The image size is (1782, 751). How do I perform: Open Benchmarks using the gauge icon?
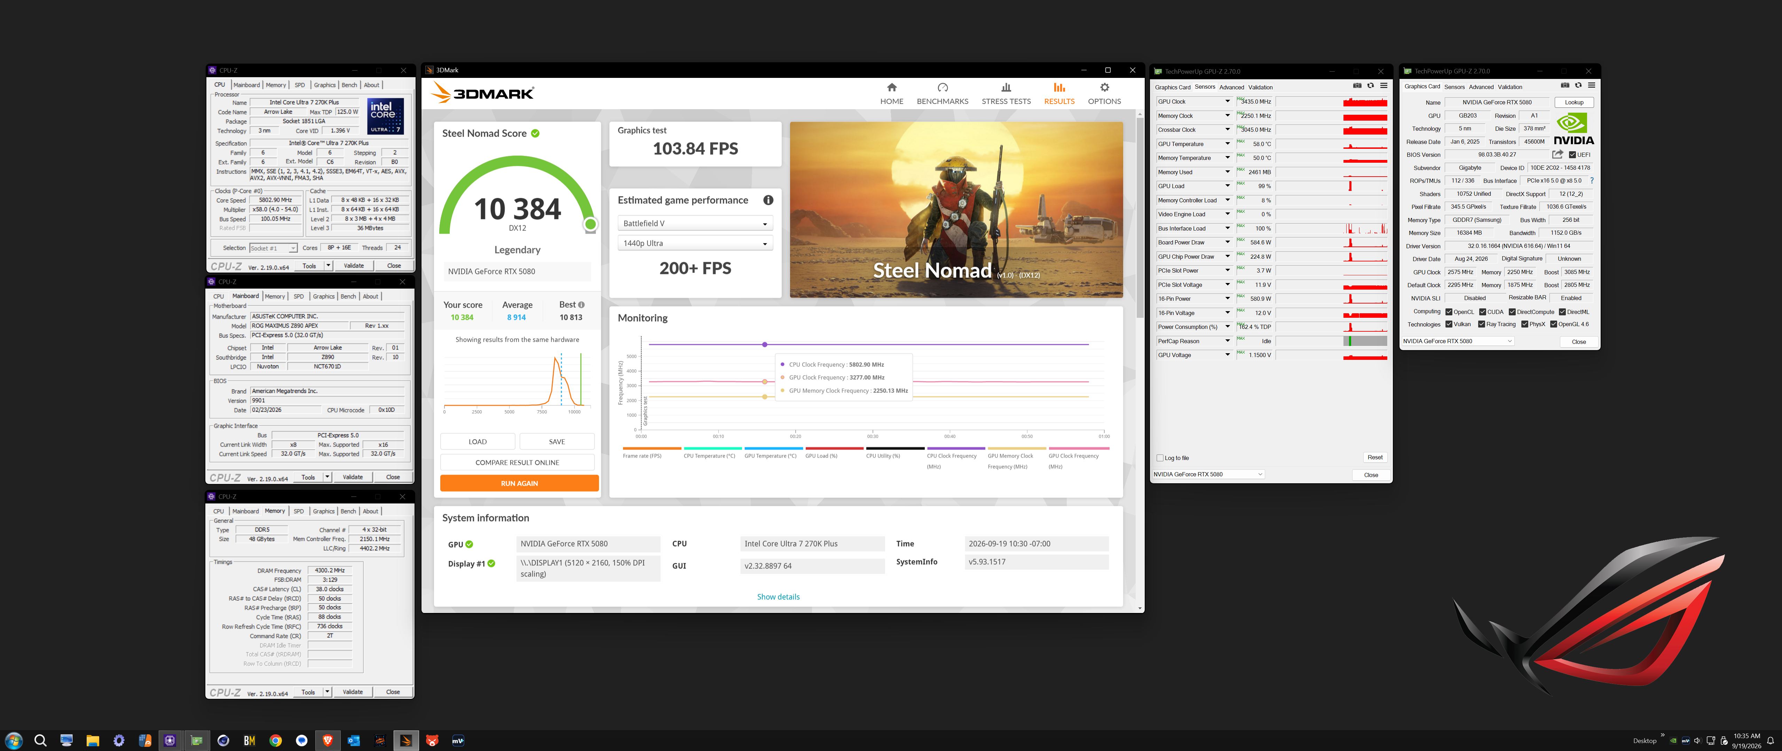[x=942, y=88]
